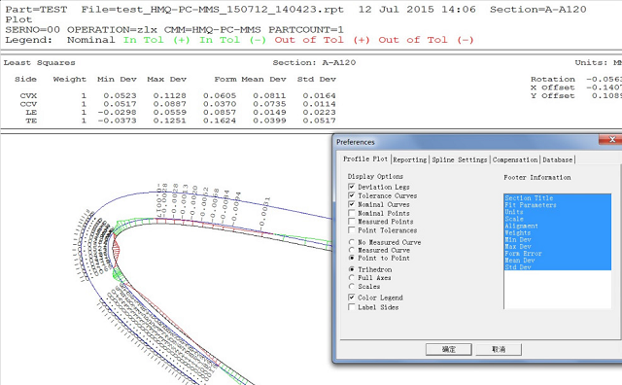622x385 pixels.
Task: Uncheck the Tolerance Curves checkbox
Action: click(x=352, y=195)
